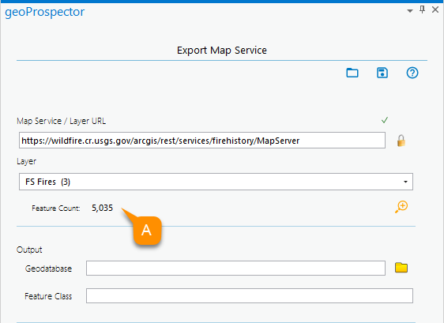Pin the geoProspector pane with pushpin icon
Screen dimensions: 444x323
(422, 10)
